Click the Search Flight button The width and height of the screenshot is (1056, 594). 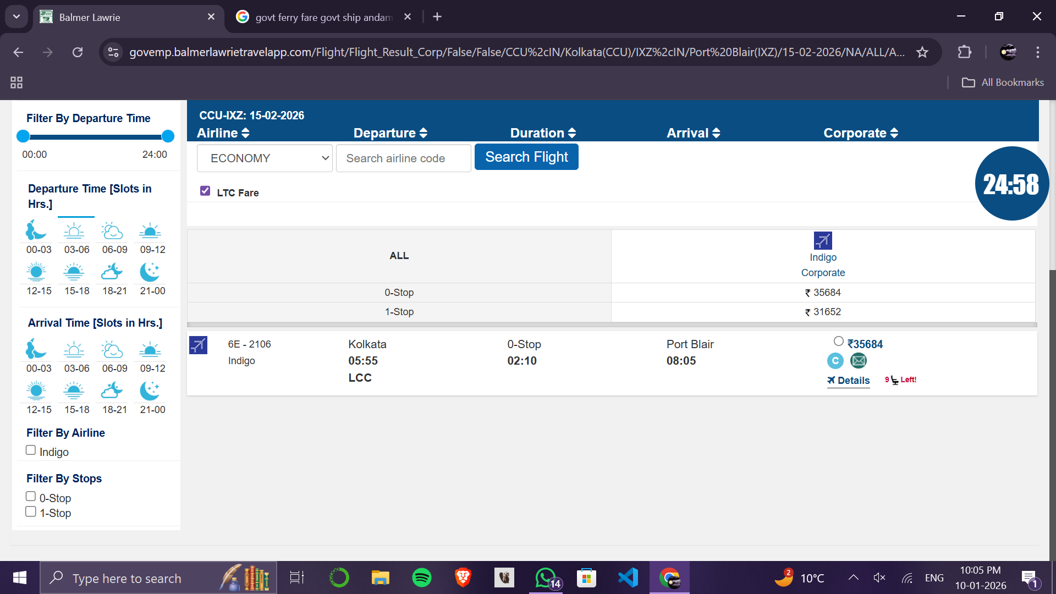[526, 157]
